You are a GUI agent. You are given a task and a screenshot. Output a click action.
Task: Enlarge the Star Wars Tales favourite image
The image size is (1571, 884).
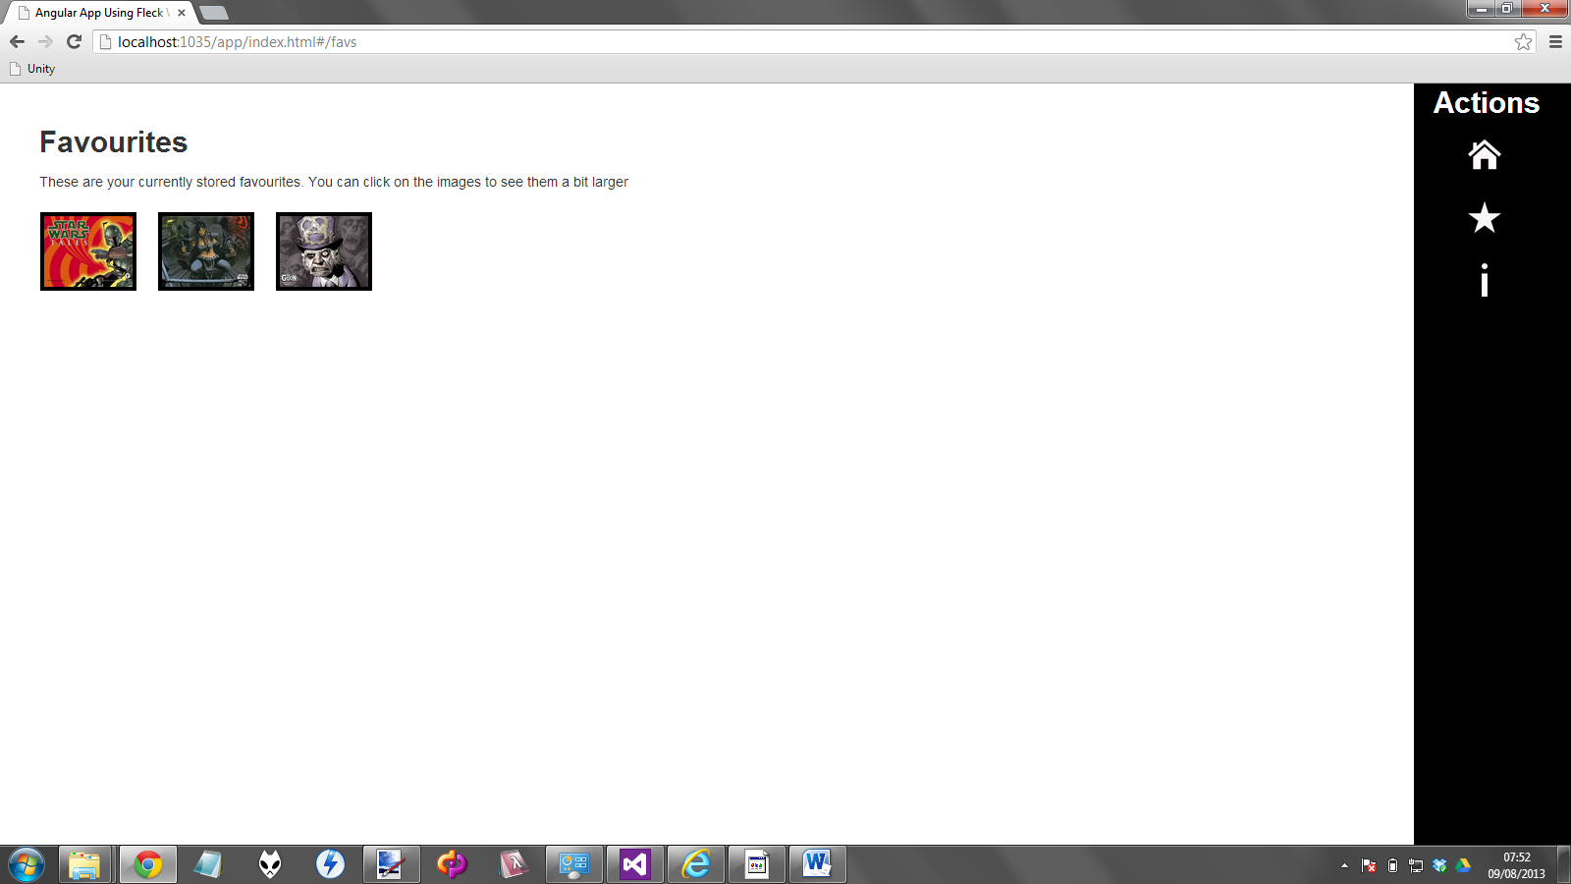point(88,251)
